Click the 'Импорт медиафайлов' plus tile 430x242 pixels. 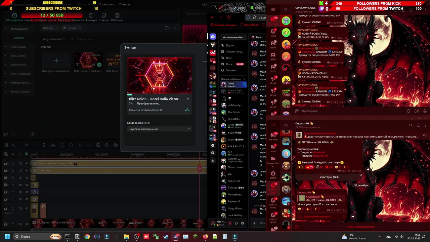click(x=56, y=61)
